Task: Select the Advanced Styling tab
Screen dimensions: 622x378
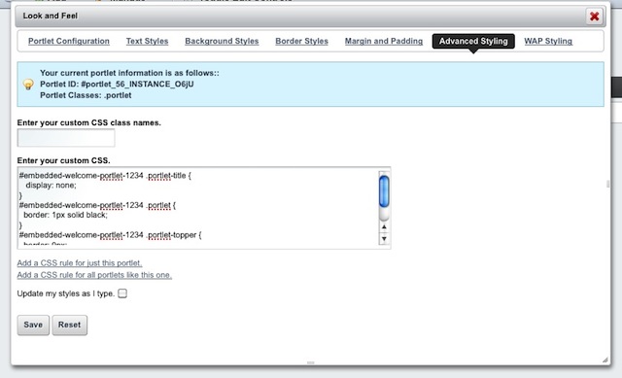Action: click(473, 41)
